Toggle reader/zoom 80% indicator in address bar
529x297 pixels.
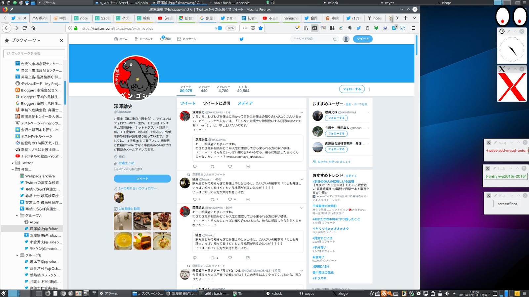(x=231, y=28)
